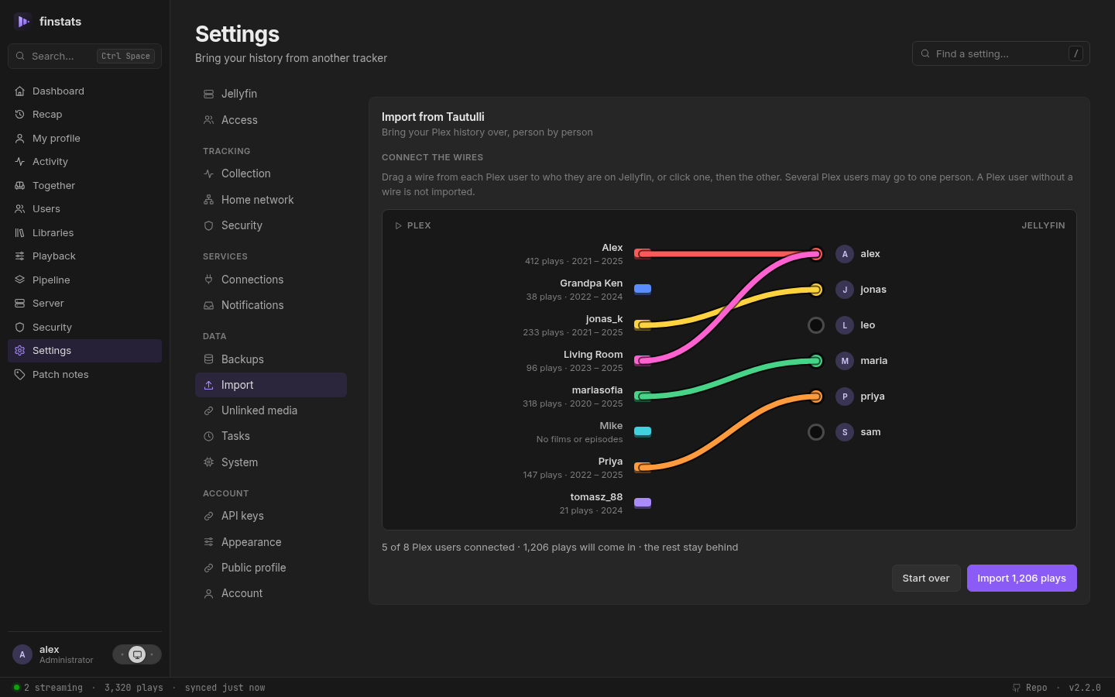Click the Unlinked media link icon
Viewport: 1115px width, 697px height.
click(x=208, y=410)
